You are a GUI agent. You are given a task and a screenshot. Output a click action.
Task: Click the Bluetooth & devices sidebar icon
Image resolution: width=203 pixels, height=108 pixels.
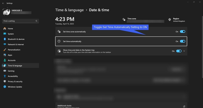5,39
